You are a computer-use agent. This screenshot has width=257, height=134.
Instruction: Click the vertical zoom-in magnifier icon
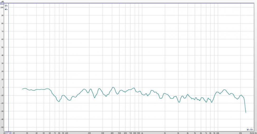(6, 6)
